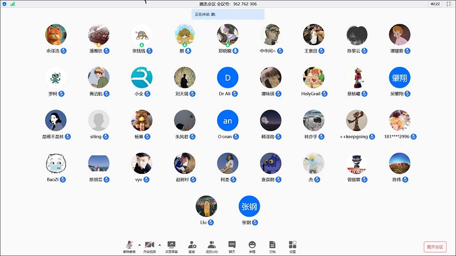Click the red Leave Meeting button
The image size is (456, 256).
tap(435, 247)
